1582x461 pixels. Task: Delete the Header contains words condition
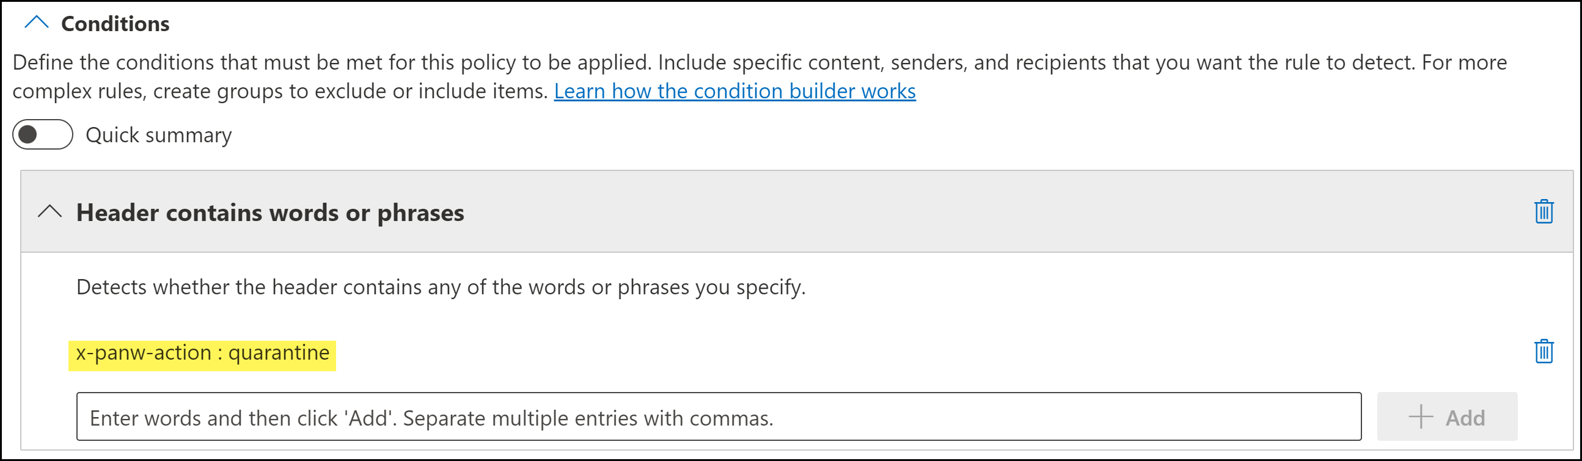(x=1544, y=212)
